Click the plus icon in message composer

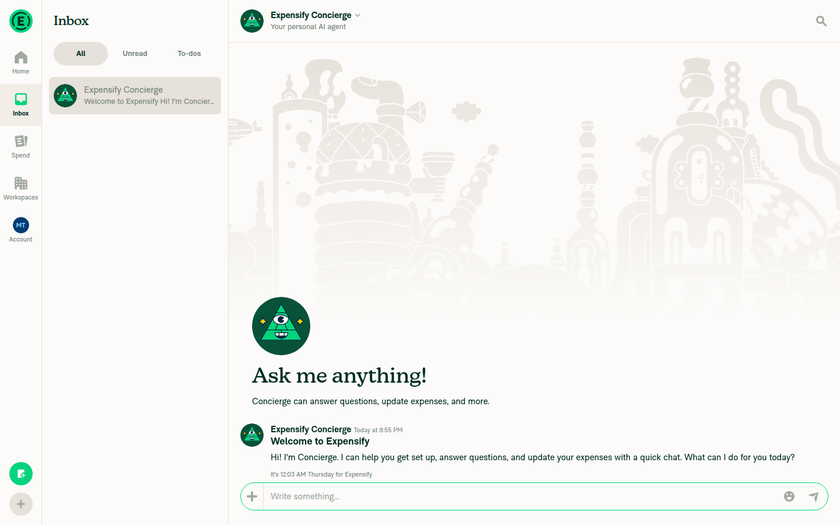[252, 496]
